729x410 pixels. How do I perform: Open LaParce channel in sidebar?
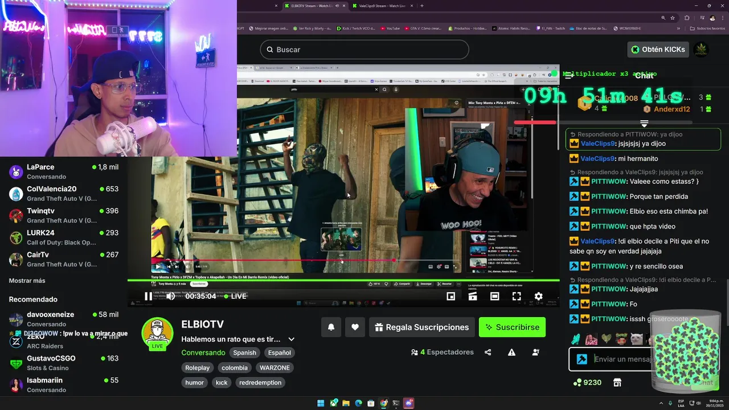(64, 171)
